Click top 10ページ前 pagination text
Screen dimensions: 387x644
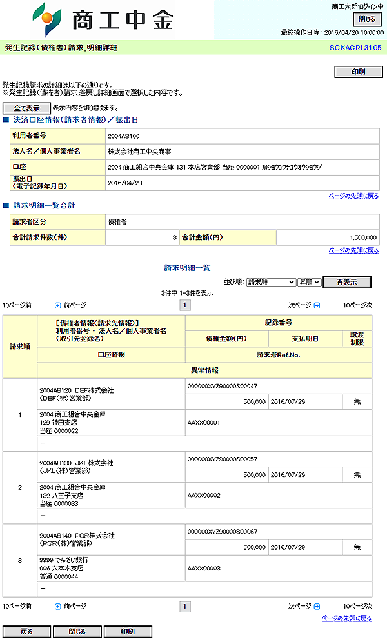pyautogui.click(x=17, y=306)
